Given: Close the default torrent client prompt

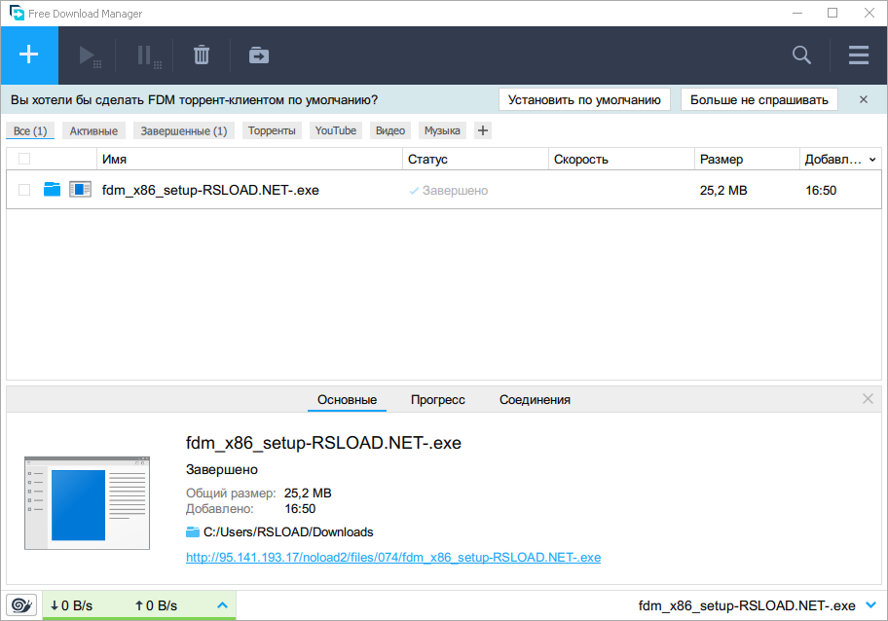Looking at the screenshot, I should point(863,99).
